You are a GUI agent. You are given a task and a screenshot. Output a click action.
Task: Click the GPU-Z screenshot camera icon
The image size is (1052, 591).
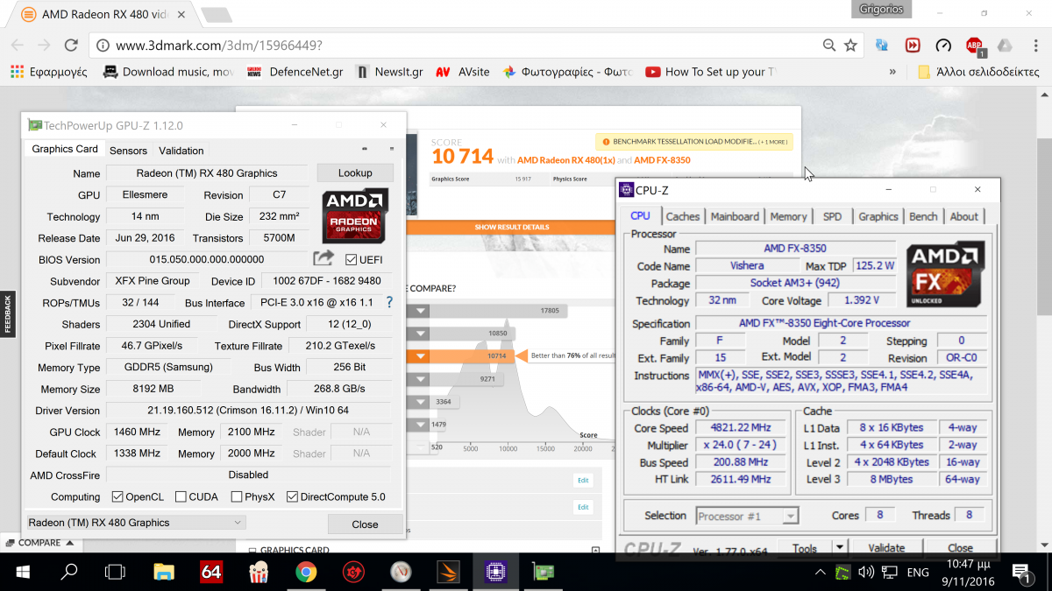pyautogui.click(x=366, y=150)
